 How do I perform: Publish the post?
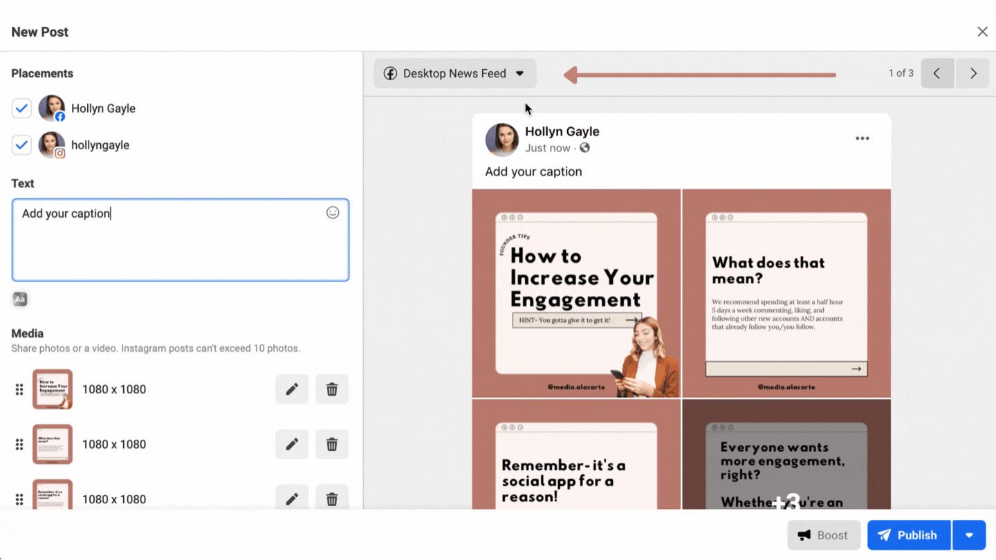(909, 535)
